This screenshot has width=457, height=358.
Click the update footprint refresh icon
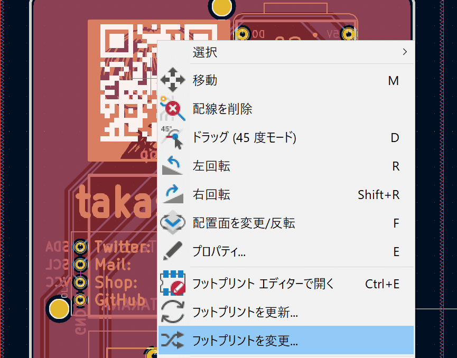pos(173,312)
